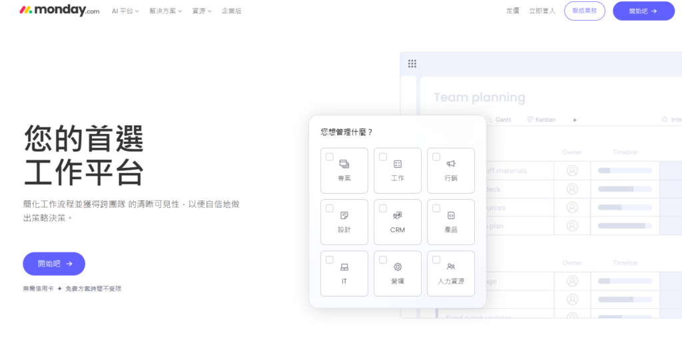This screenshot has width=682, height=337.
Task: Click the 工作 tasks icon
Action: pos(398,164)
